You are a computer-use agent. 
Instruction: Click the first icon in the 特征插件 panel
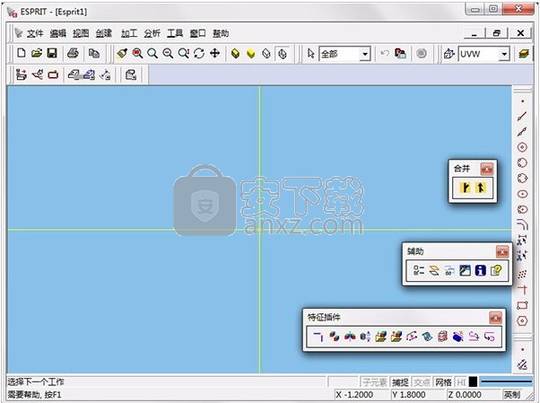318,336
